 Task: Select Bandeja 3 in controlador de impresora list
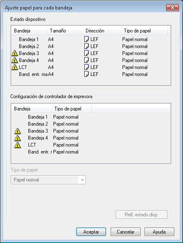pyautogui.click(x=38, y=131)
